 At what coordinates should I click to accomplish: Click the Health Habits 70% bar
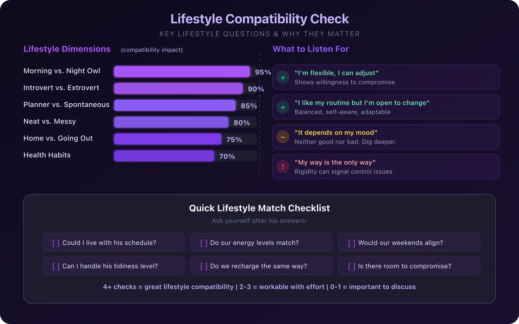(x=164, y=156)
